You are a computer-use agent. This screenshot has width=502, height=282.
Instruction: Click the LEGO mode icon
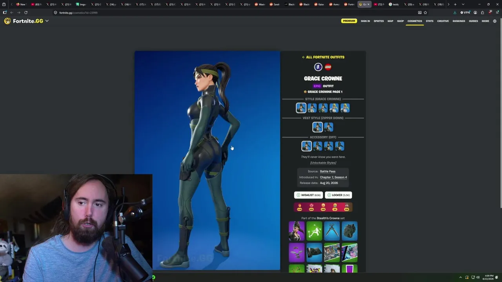point(328,67)
